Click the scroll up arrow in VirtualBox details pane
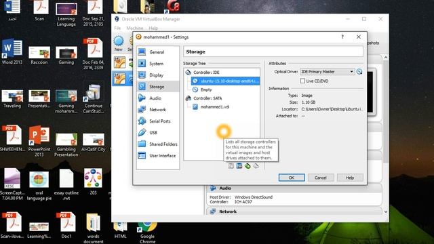434x244 pixels. pyautogui.click(x=386, y=57)
